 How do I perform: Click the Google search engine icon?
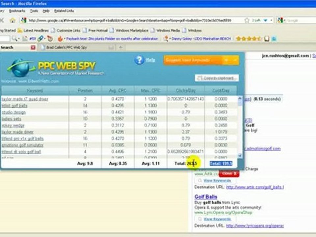[x=280, y=20]
